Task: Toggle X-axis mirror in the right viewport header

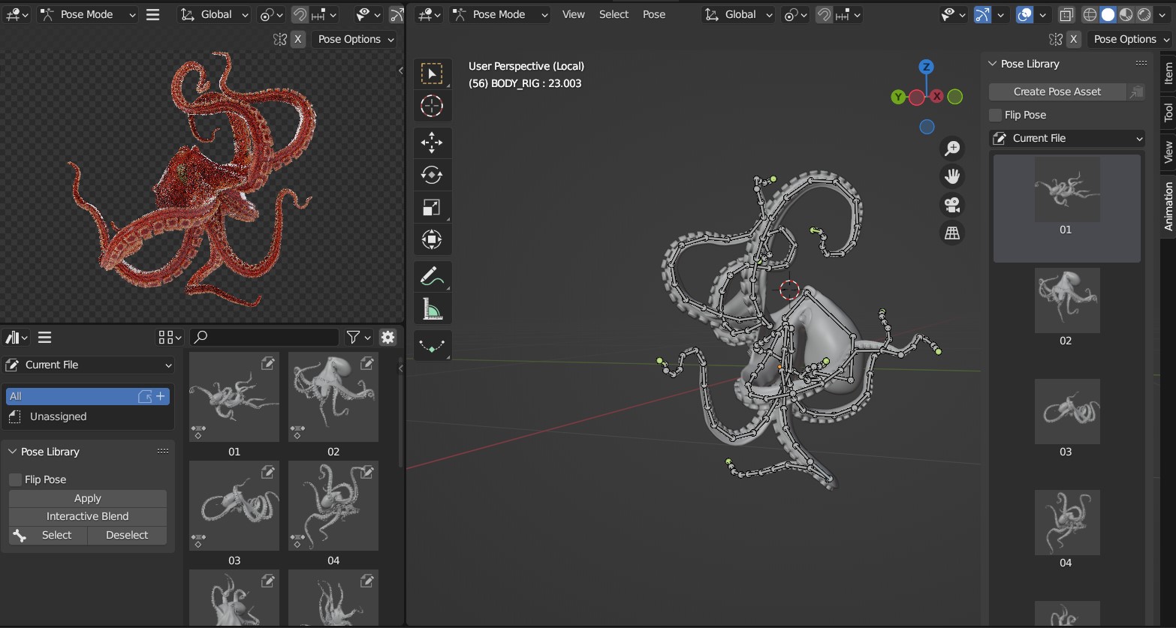Action: 1074,39
